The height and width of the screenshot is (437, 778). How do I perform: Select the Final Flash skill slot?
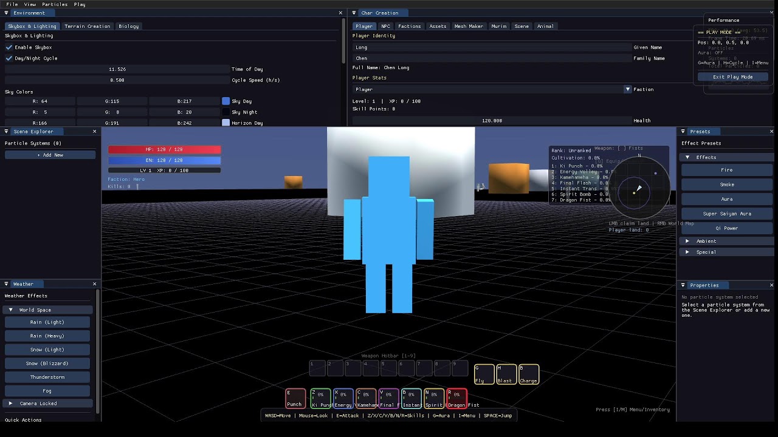(x=388, y=398)
